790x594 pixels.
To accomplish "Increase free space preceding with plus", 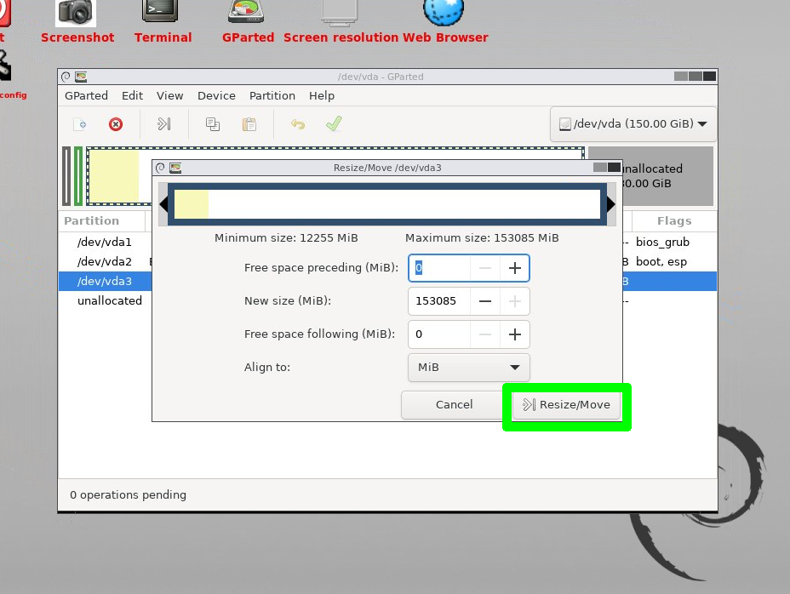I will coord(514,268).
